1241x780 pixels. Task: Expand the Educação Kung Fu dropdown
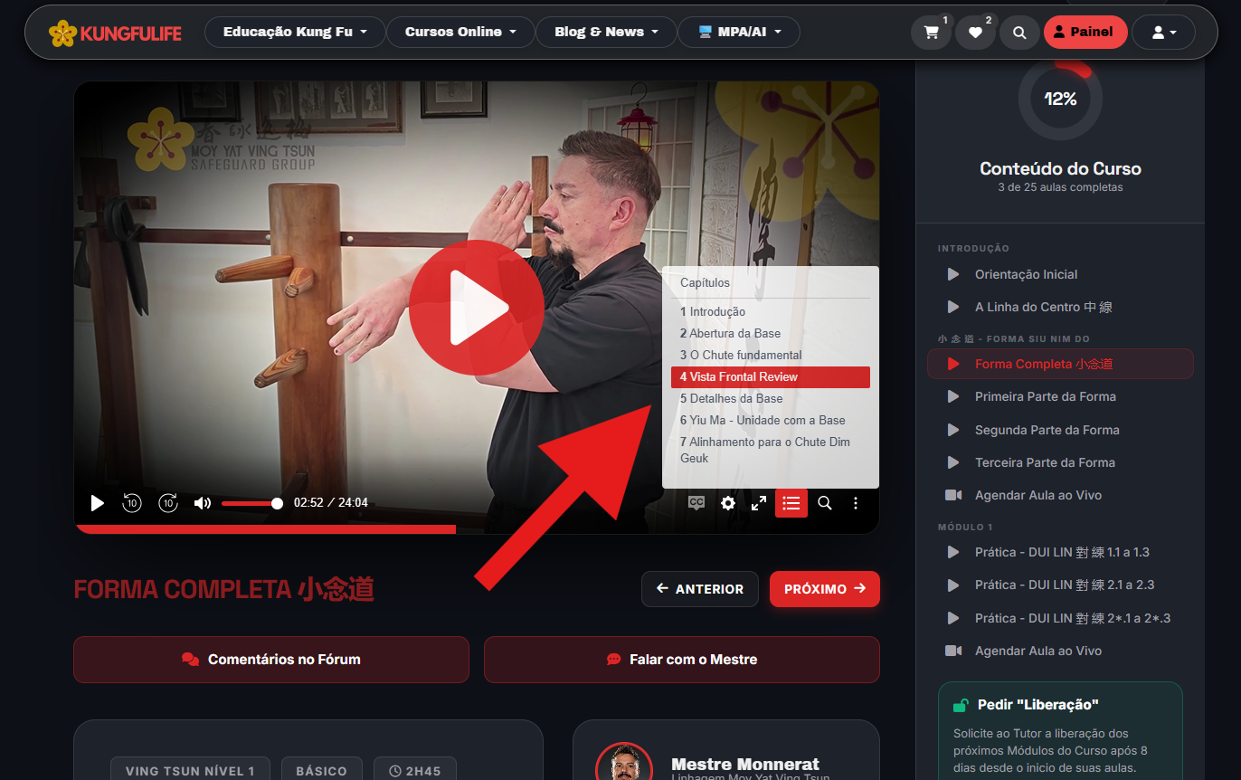(295, 32)
